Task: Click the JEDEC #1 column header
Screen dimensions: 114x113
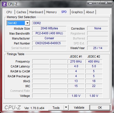Action: point(76,56)
